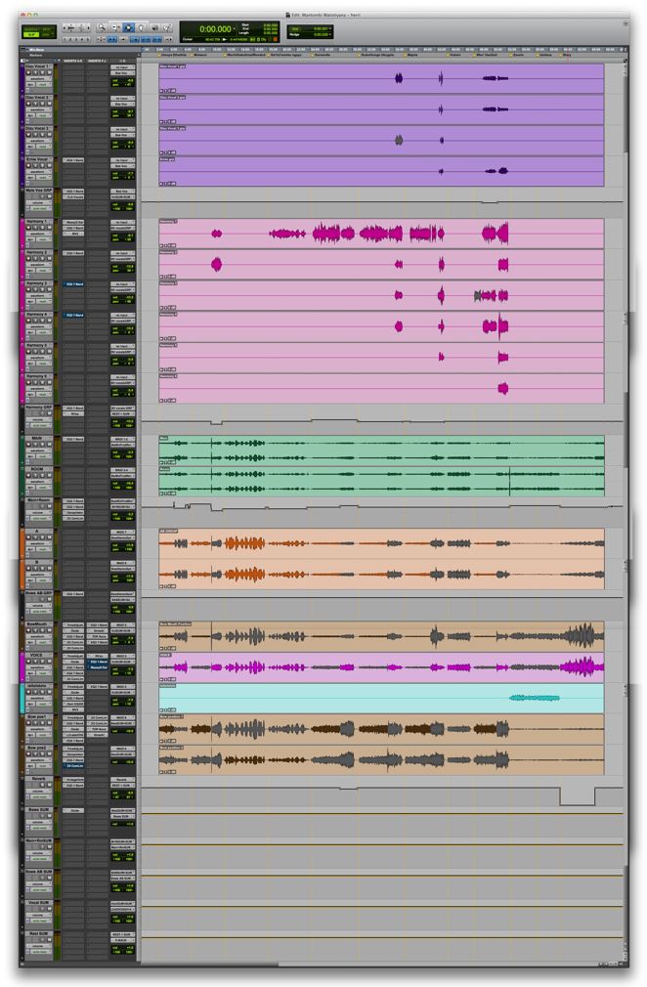Viewport: 647px width, 987px height.
Task: Select the cyan audio clip on the track below VOICE
Action: (534, 698)
